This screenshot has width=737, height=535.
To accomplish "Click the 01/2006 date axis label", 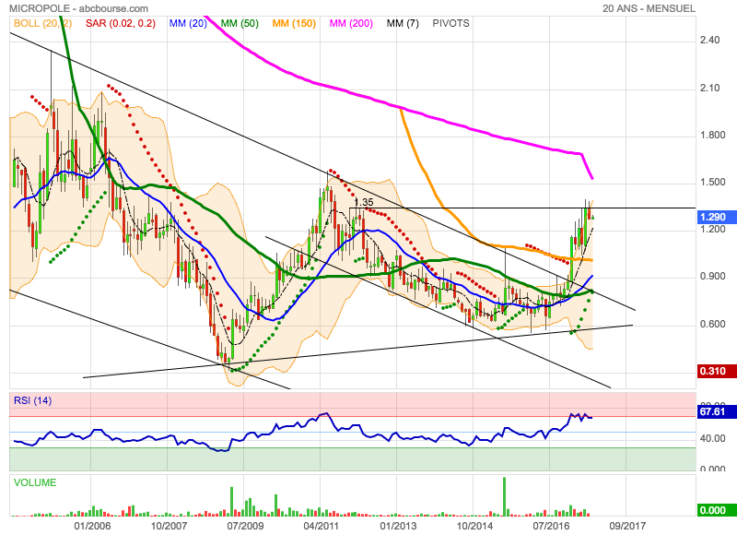I will 93,526.
